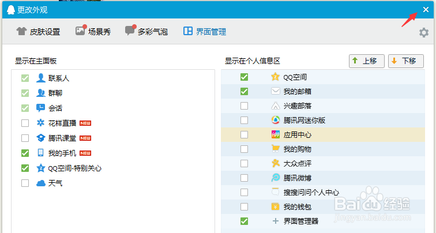Select the 联系人 label

pos(59,78)
